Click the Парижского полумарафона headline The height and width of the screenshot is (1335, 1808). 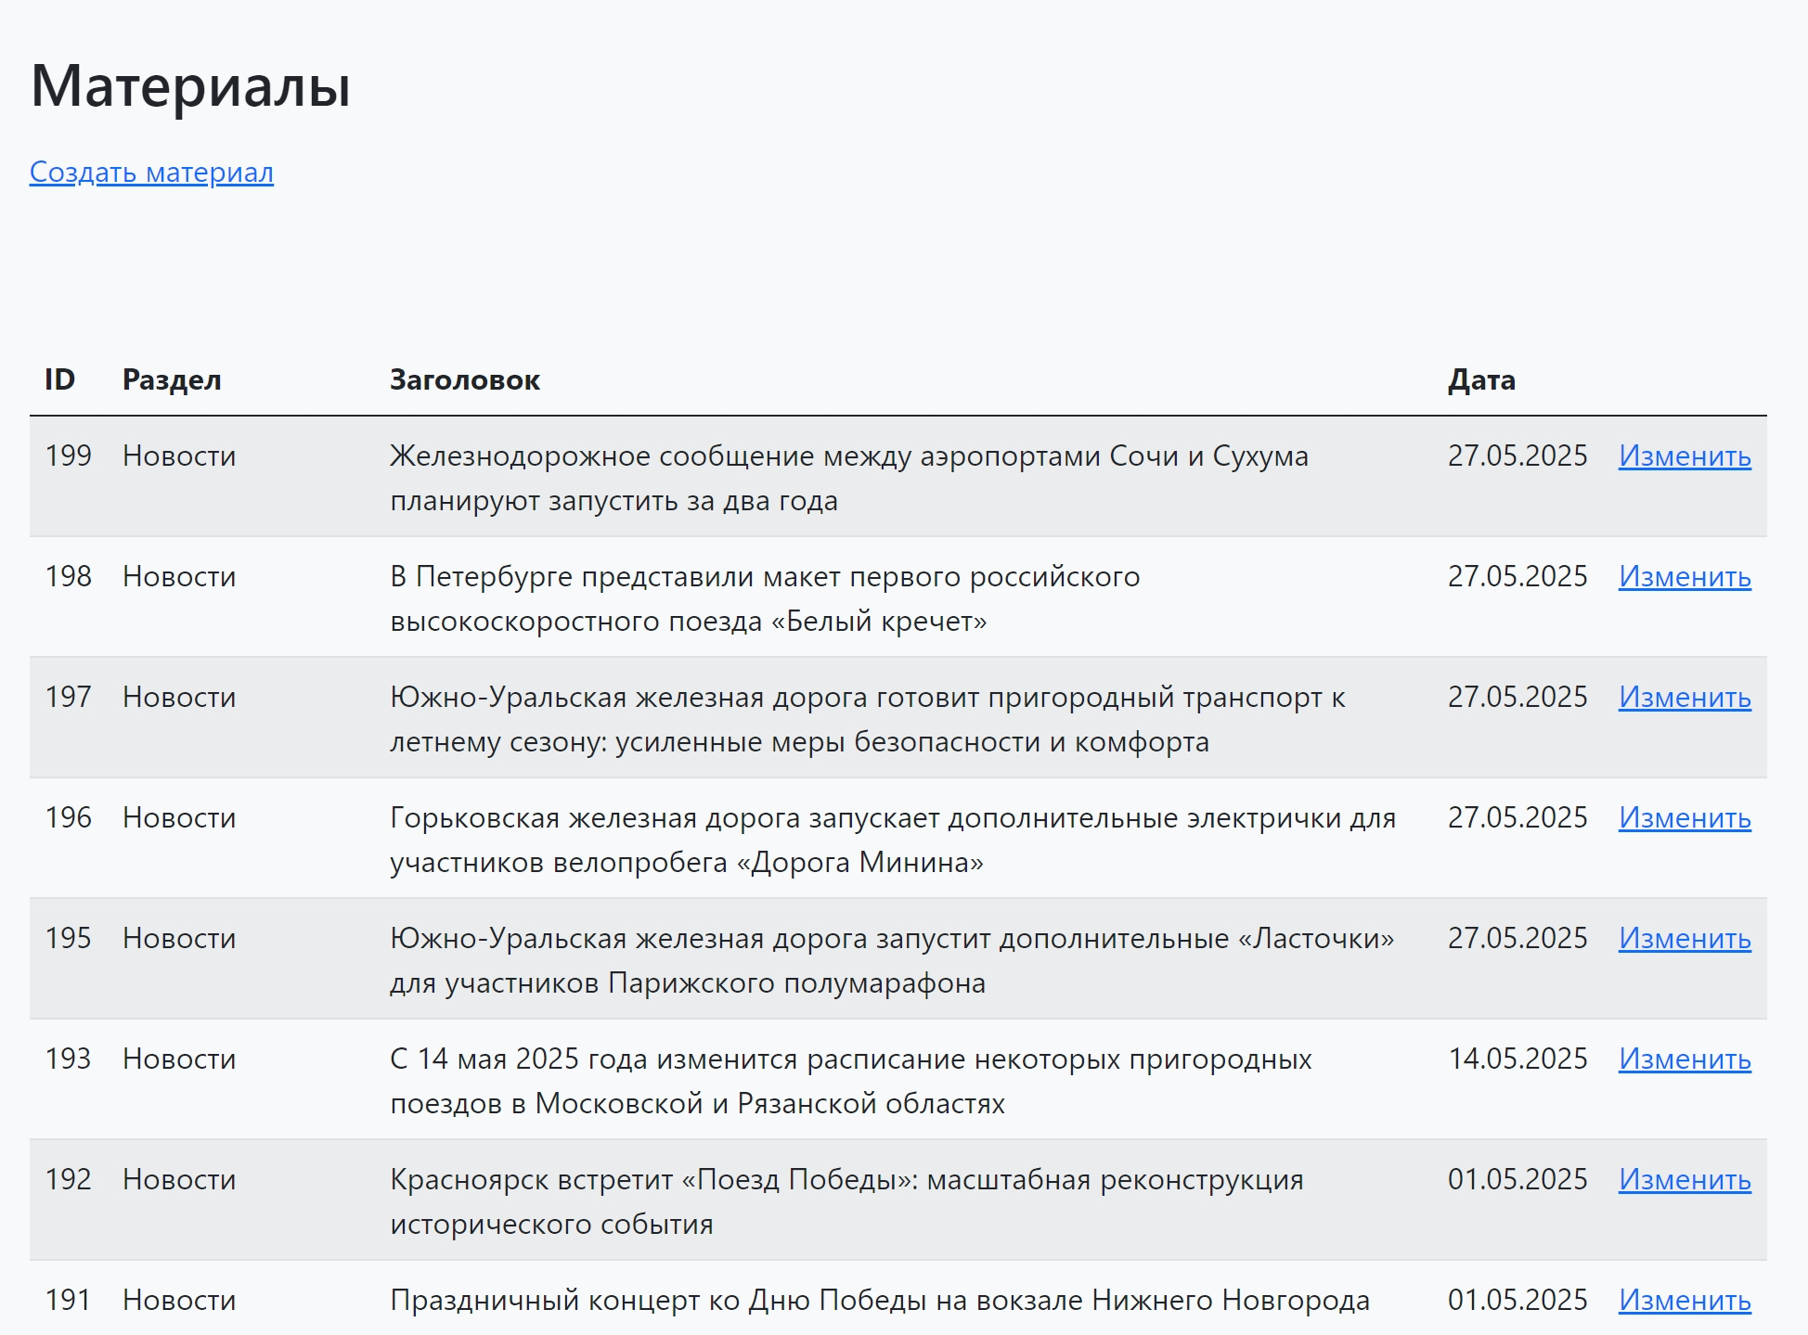(x=892, y=960)
